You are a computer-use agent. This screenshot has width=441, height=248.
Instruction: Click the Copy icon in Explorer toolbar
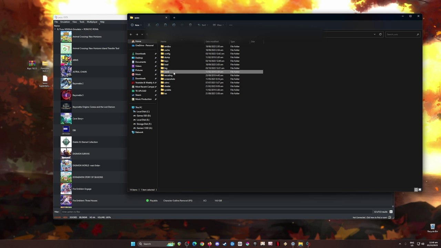point(157,25)
